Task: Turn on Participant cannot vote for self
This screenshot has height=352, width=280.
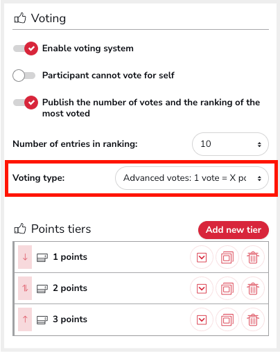Action: point(24,76)
